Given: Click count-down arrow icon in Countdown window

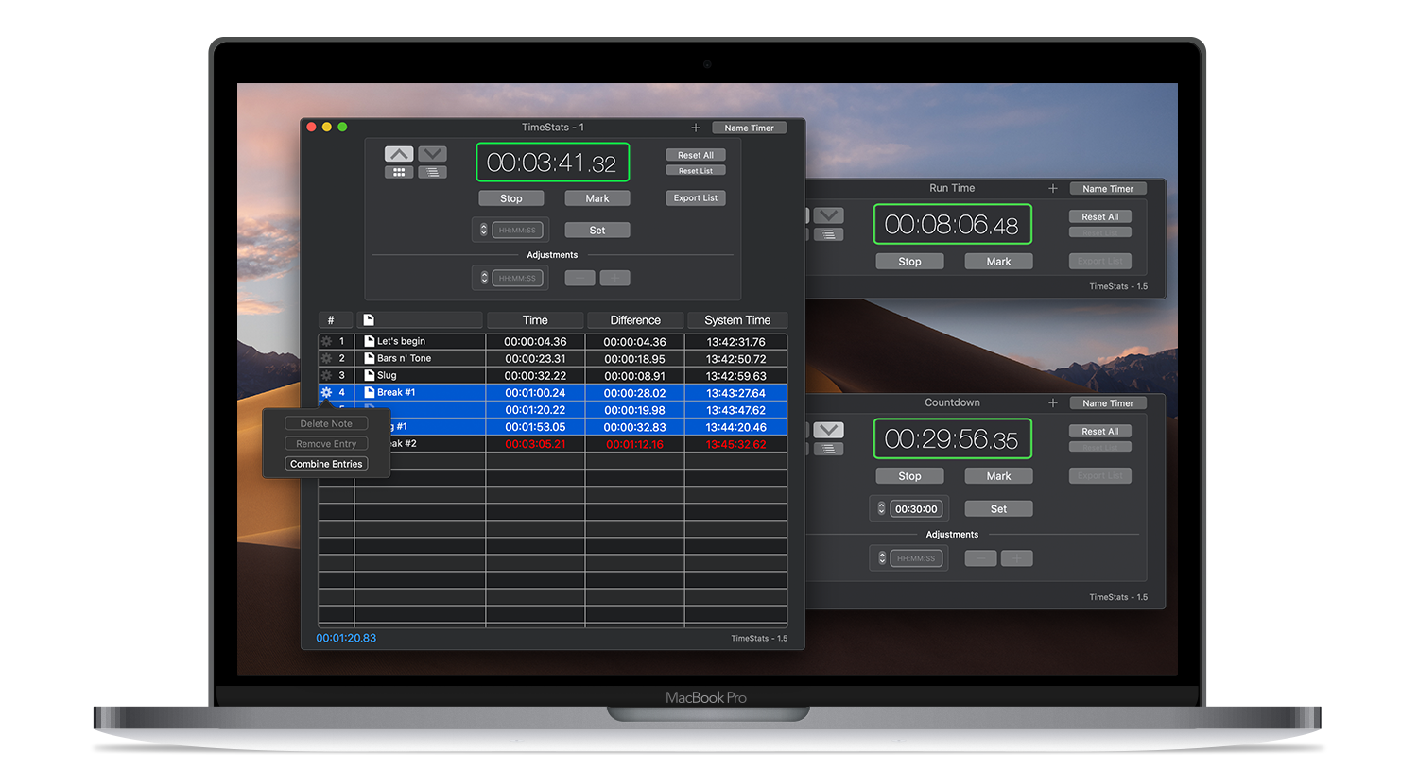Looking at the screenshot, I should coord(828,431).
